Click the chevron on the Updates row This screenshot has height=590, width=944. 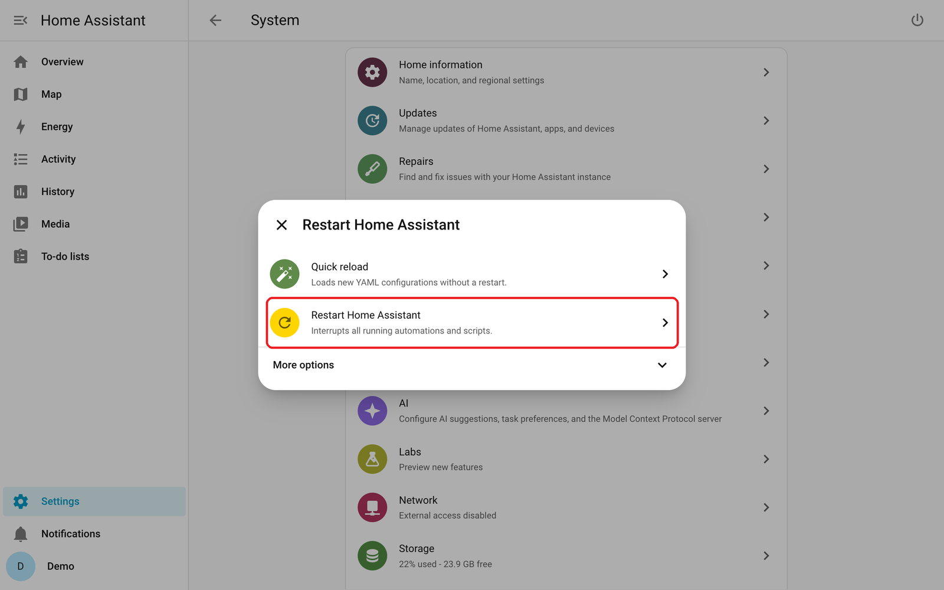[x=766, y=120]
